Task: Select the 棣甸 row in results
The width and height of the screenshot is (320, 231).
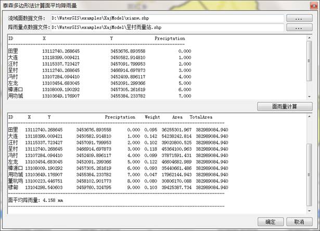Action: coord(118,187)
